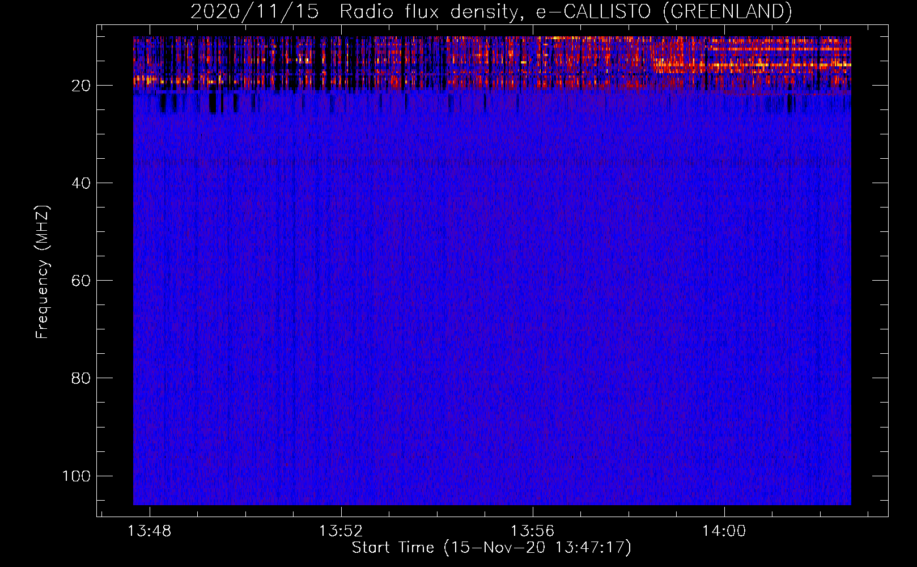917x567 pixels.
Task: Click the '13:56' time tick label
Action: pyautogui.click(x=533, y=531)
